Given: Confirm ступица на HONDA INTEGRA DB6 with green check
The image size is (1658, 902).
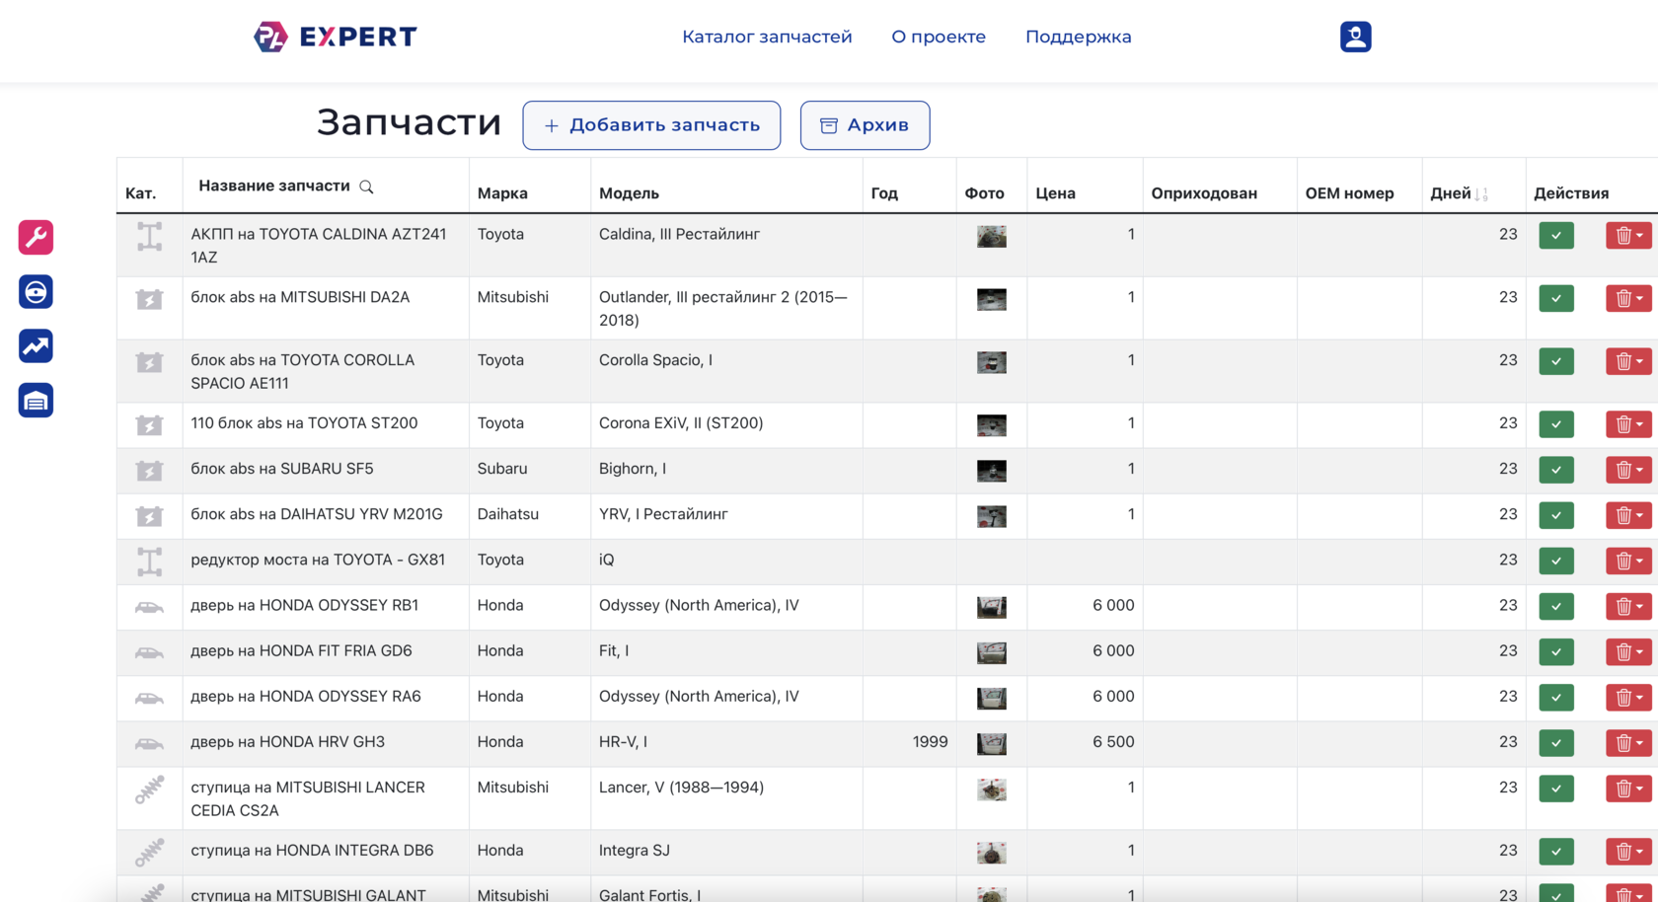Looking at the screenshot, I should point(1556,851).
